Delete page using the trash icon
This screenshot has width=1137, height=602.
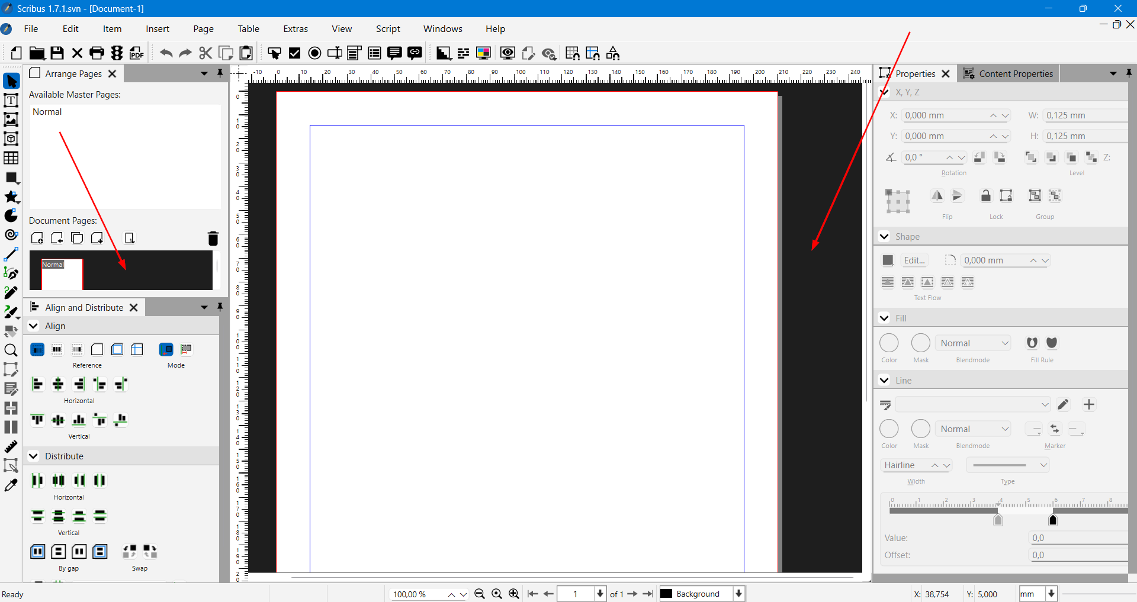(x=213, y=238)
